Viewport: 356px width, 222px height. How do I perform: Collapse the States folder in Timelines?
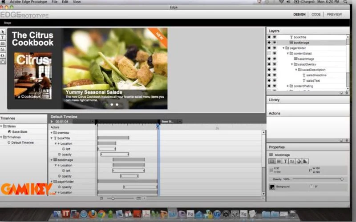(1, 127)
